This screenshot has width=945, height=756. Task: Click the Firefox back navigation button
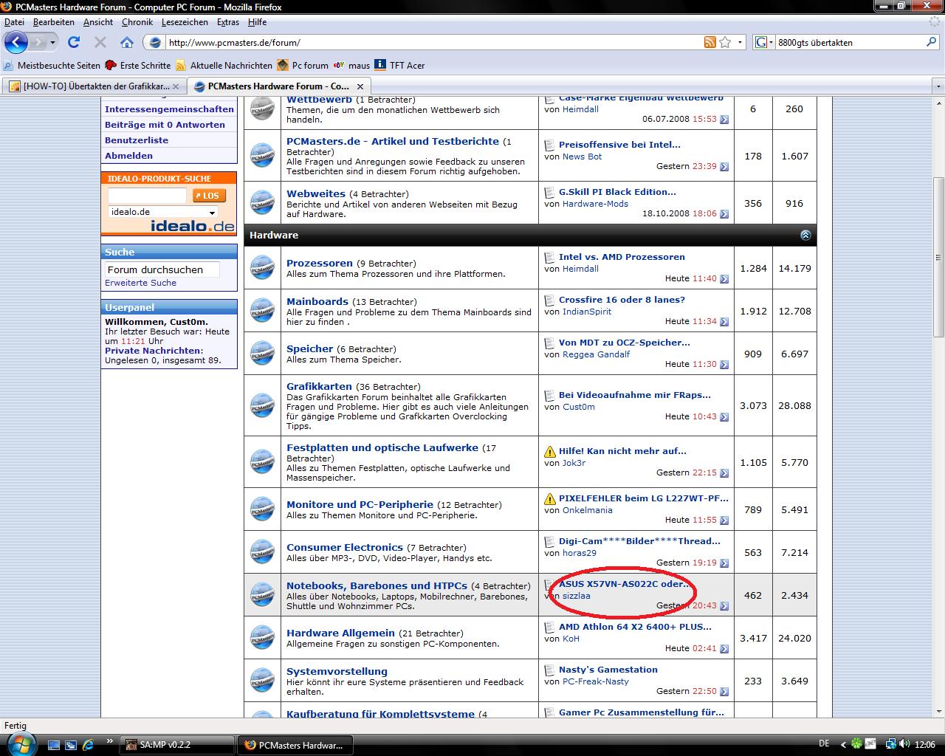point(16,42)
